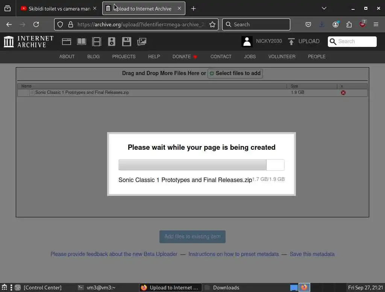385x292 pixels.
Task: Open the Firefox downloads panel
Action: (322, 24)
